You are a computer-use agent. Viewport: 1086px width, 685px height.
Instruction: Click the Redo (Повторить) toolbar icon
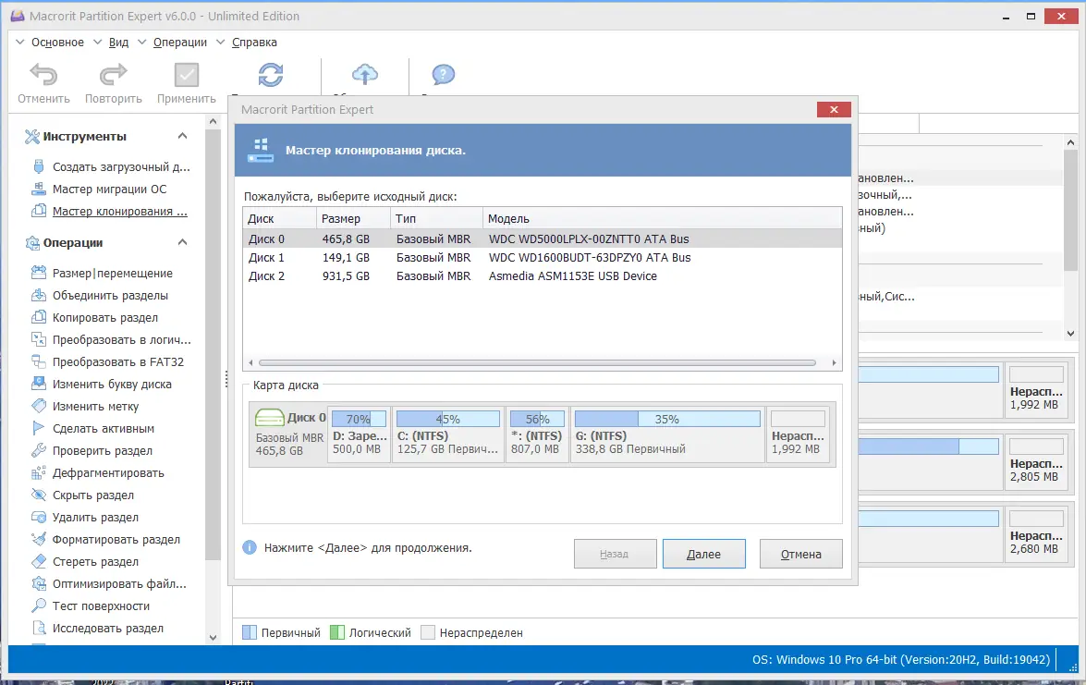click(114, 75)
